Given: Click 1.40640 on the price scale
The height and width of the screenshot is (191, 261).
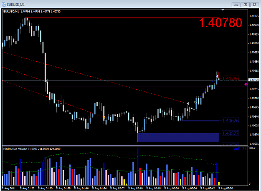Looking at the screenshot, I should 254,116.
